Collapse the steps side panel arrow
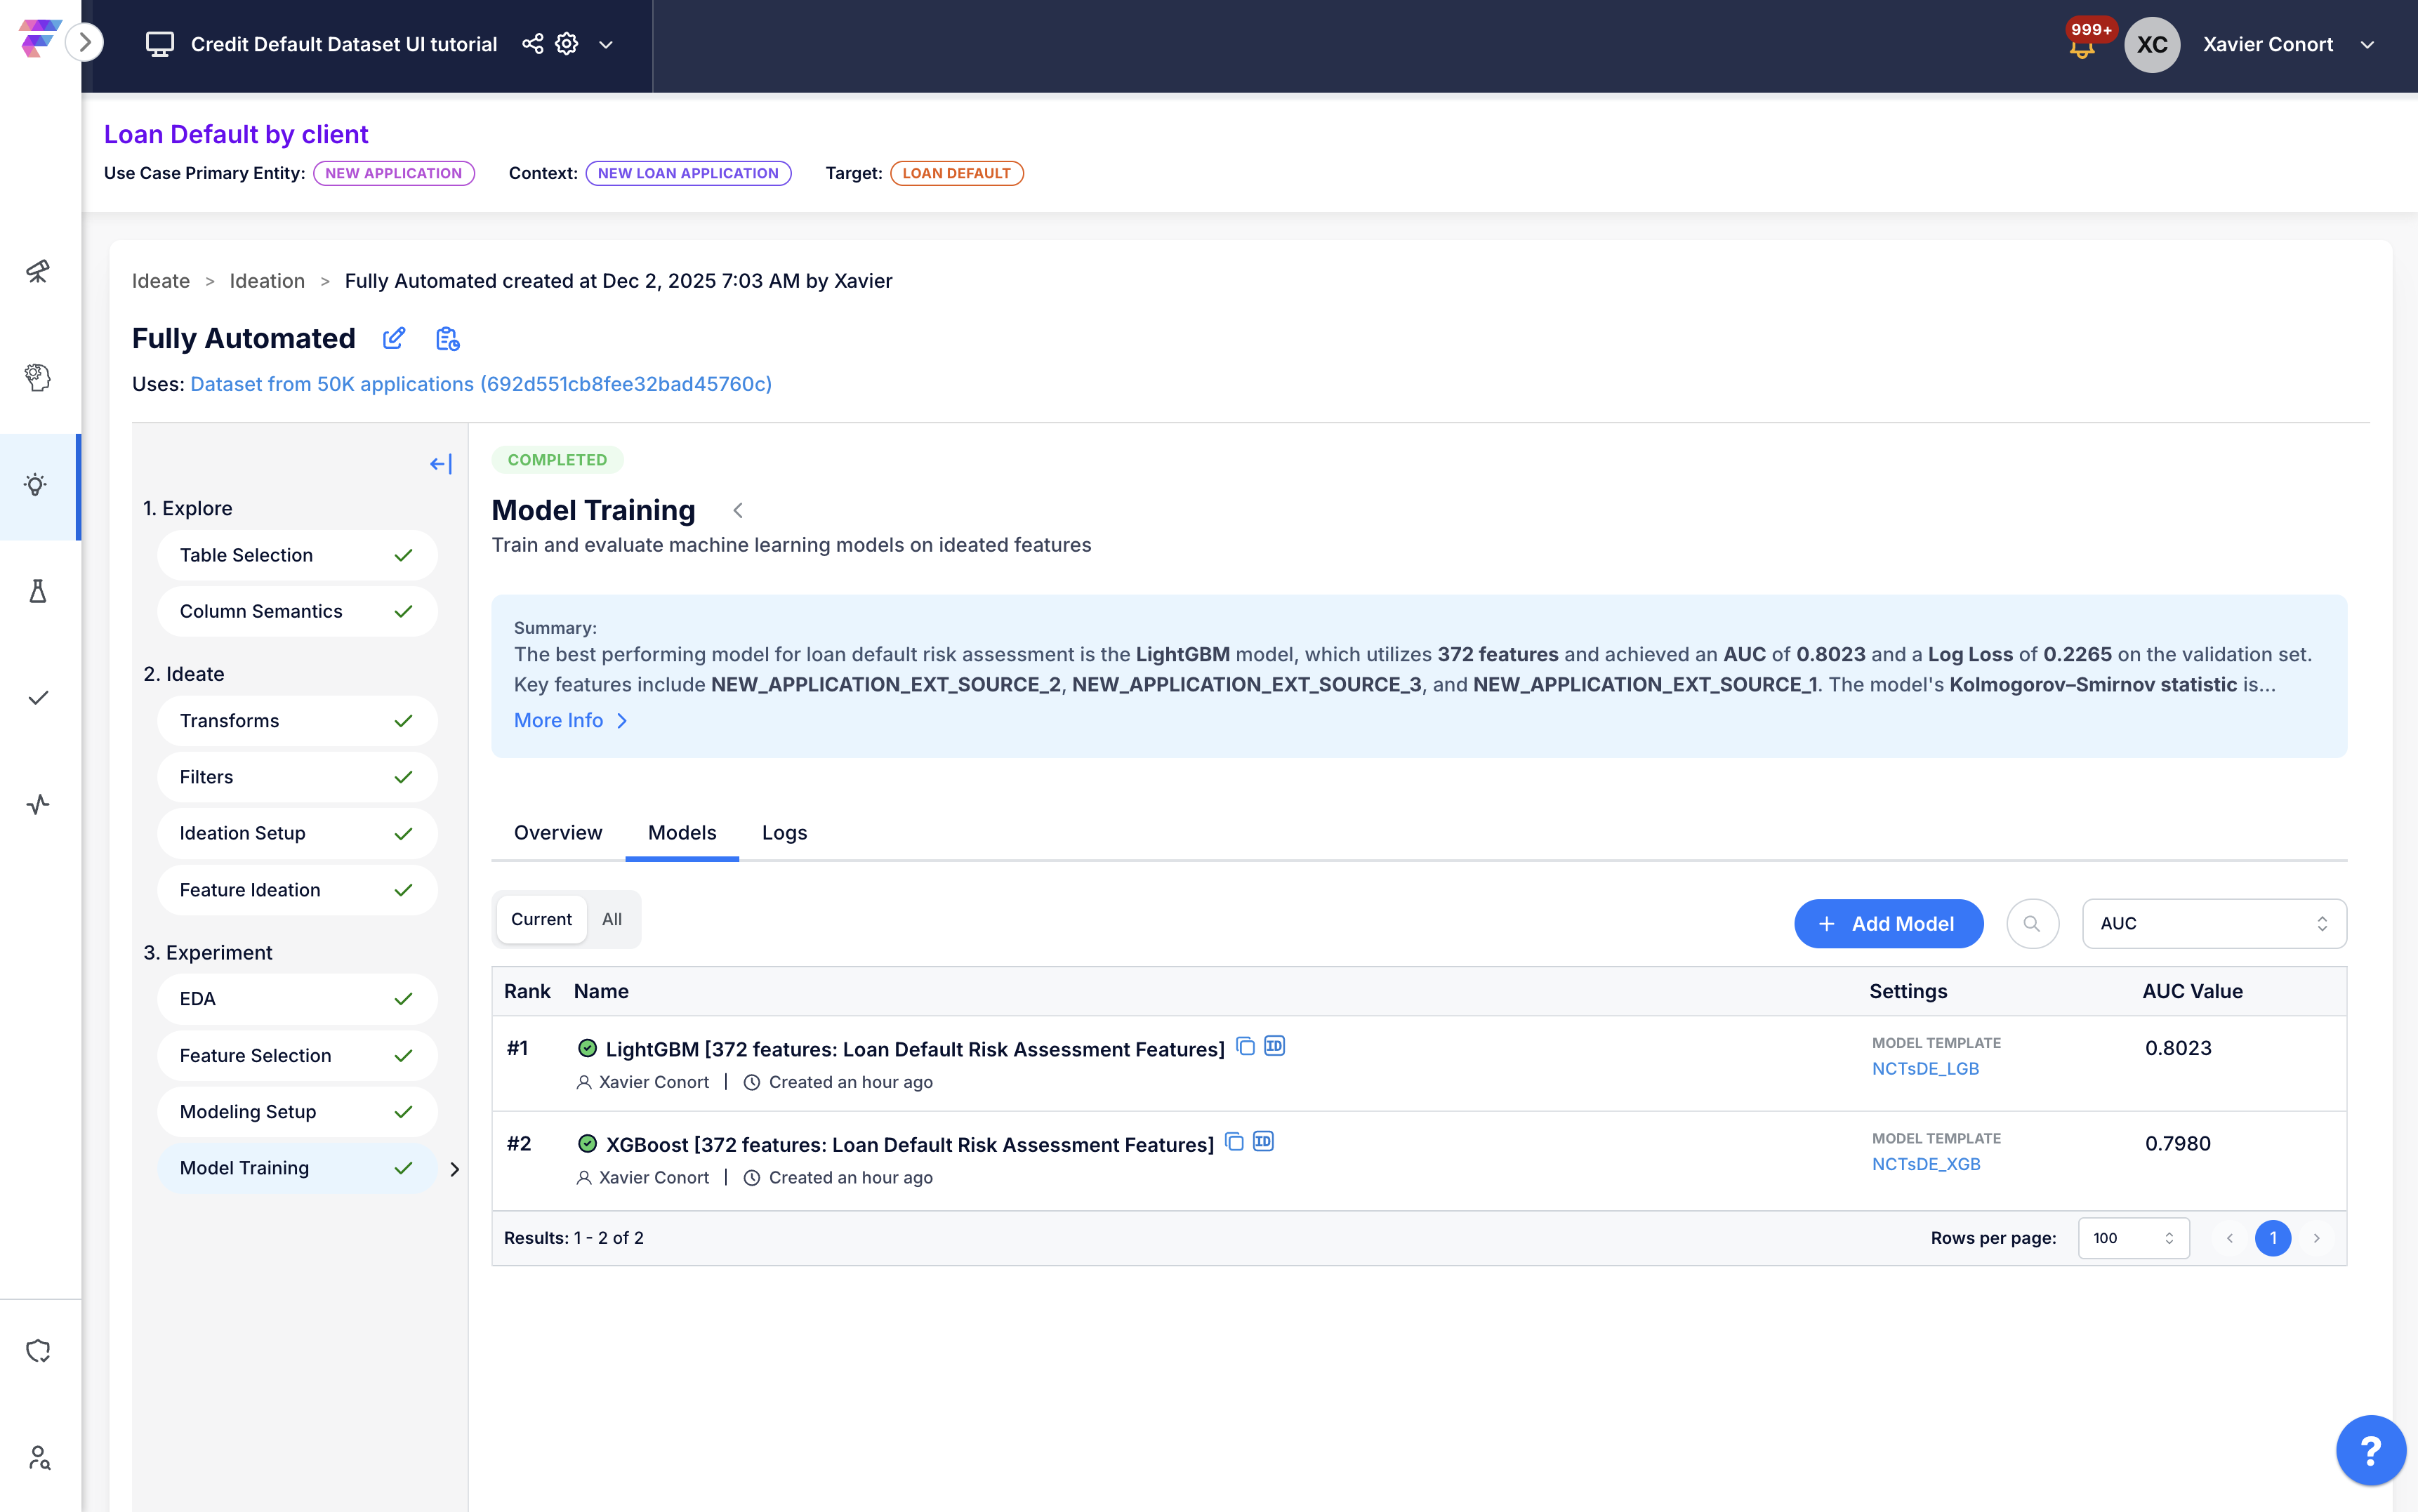 (x=440, y=464)
